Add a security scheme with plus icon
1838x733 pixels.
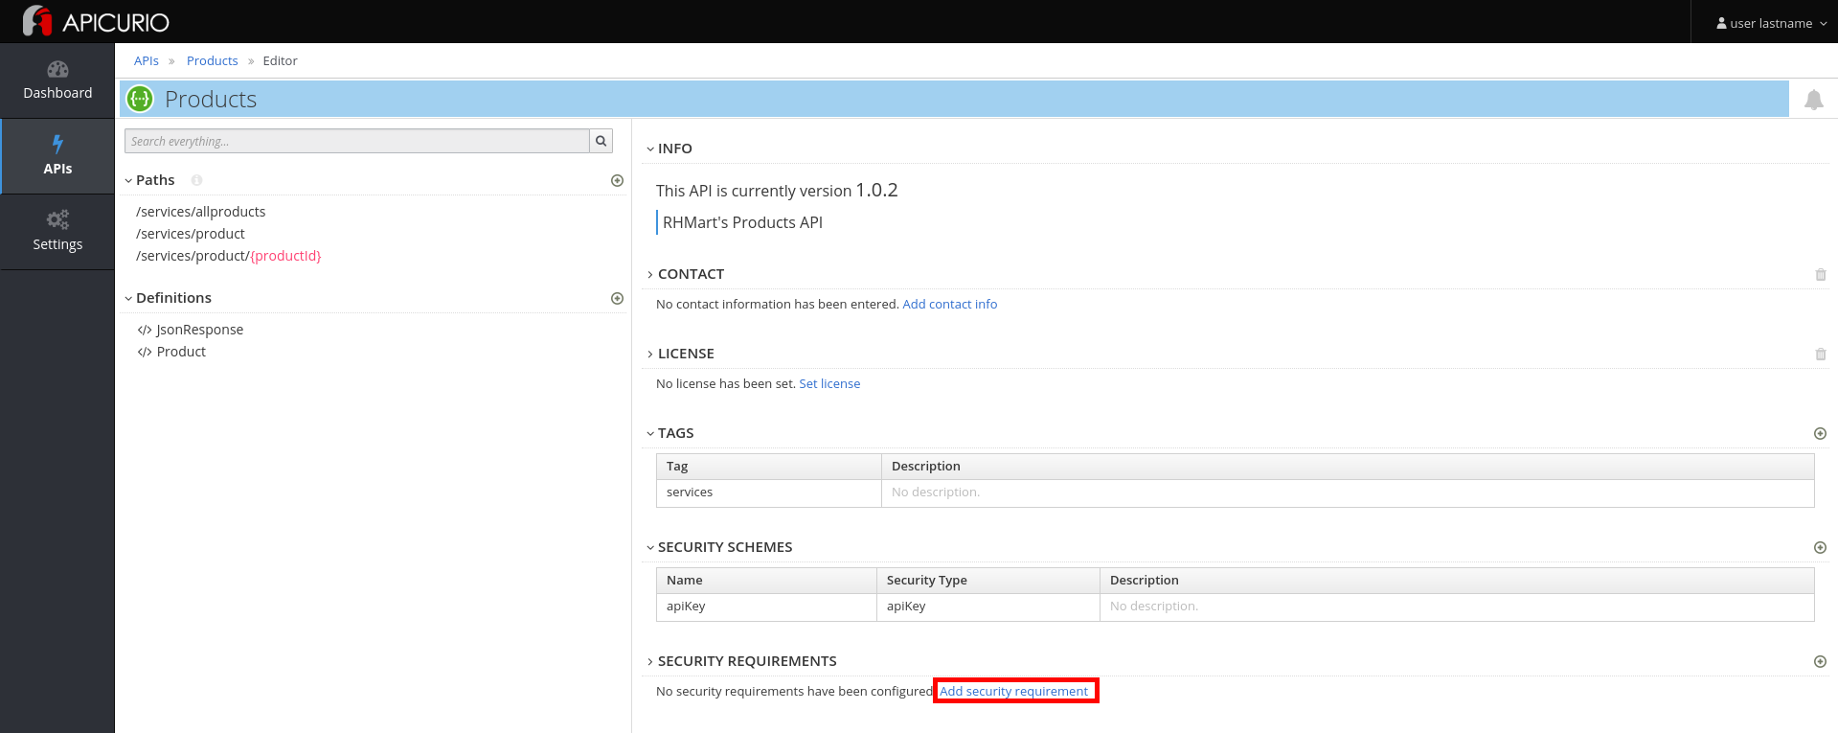point(1820,547)
